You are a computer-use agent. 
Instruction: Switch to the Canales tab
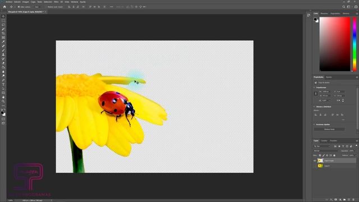pos(324,141)
